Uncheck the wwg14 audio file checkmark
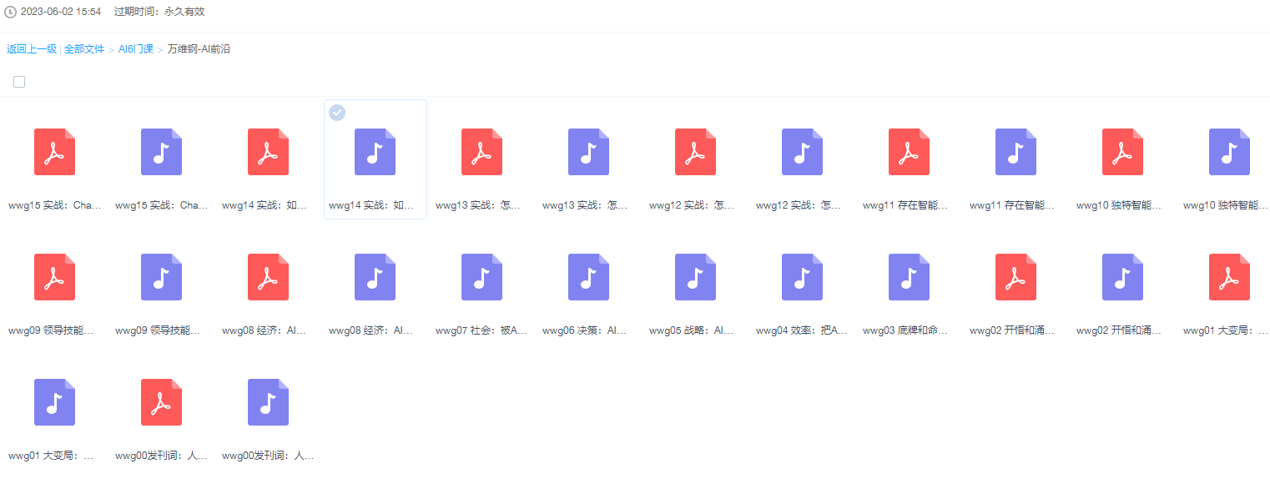Screen dimensions: 1270x484 click(x=337, y=113)
